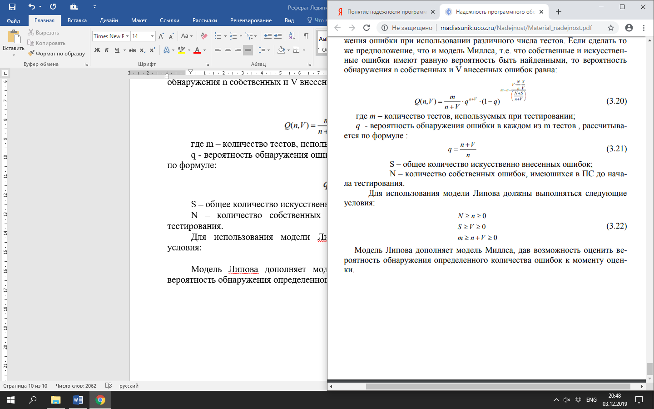Open Шрифт dialog launcher
The height and width of the screenshot is (409, 654).
click(207, 65)
